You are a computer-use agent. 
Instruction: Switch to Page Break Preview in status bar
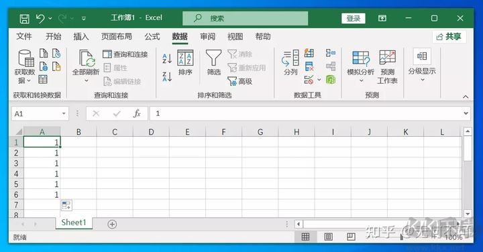tap(351, 237)
